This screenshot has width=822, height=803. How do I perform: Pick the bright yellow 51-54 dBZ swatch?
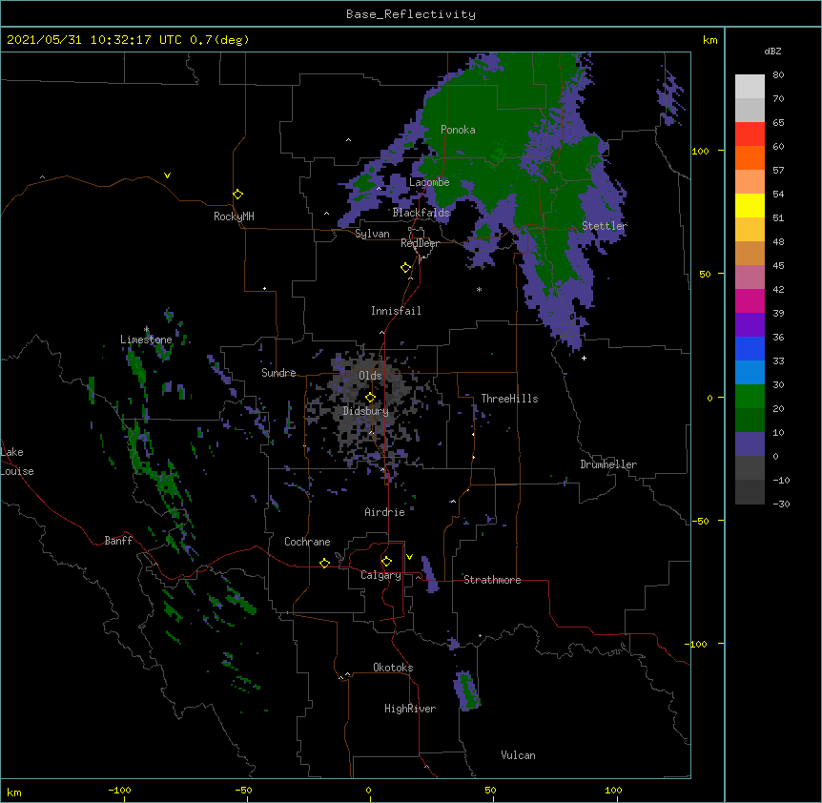pos(750,205)
